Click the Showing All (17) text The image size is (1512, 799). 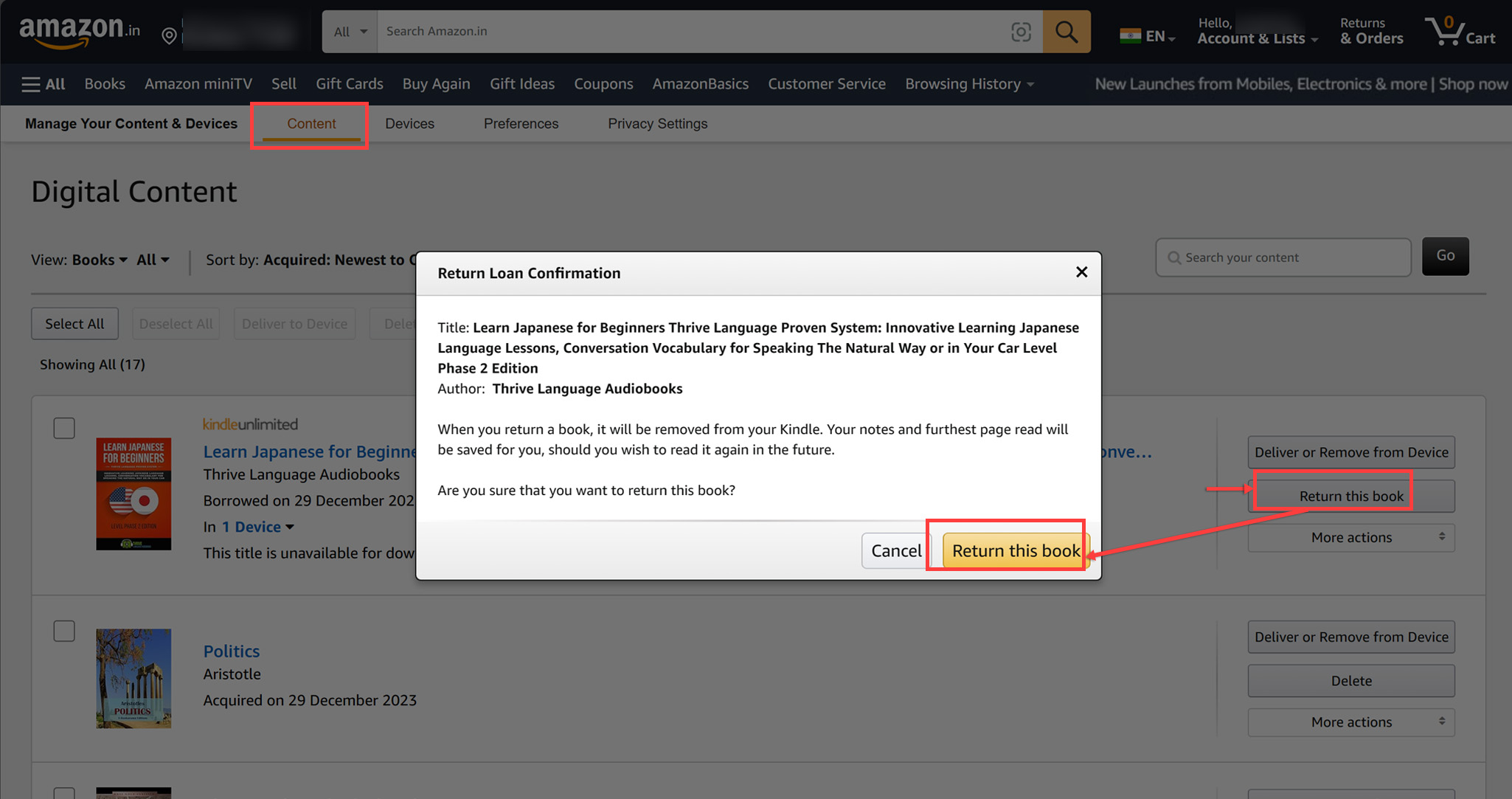92,364
